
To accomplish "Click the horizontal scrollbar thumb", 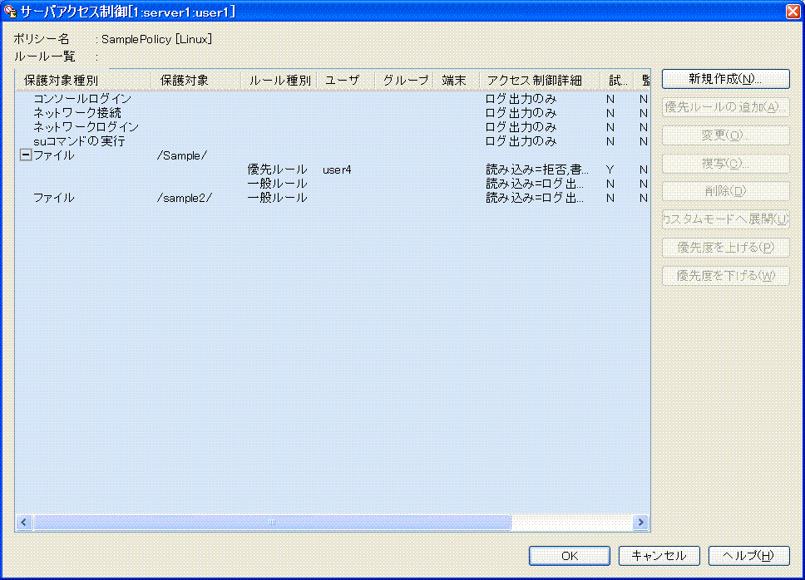I will click(x=272, y=522).
